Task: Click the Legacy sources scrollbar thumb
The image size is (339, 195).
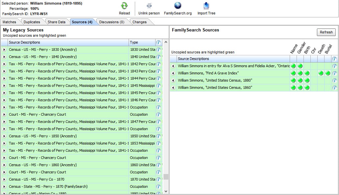Action: click(166, 177)
